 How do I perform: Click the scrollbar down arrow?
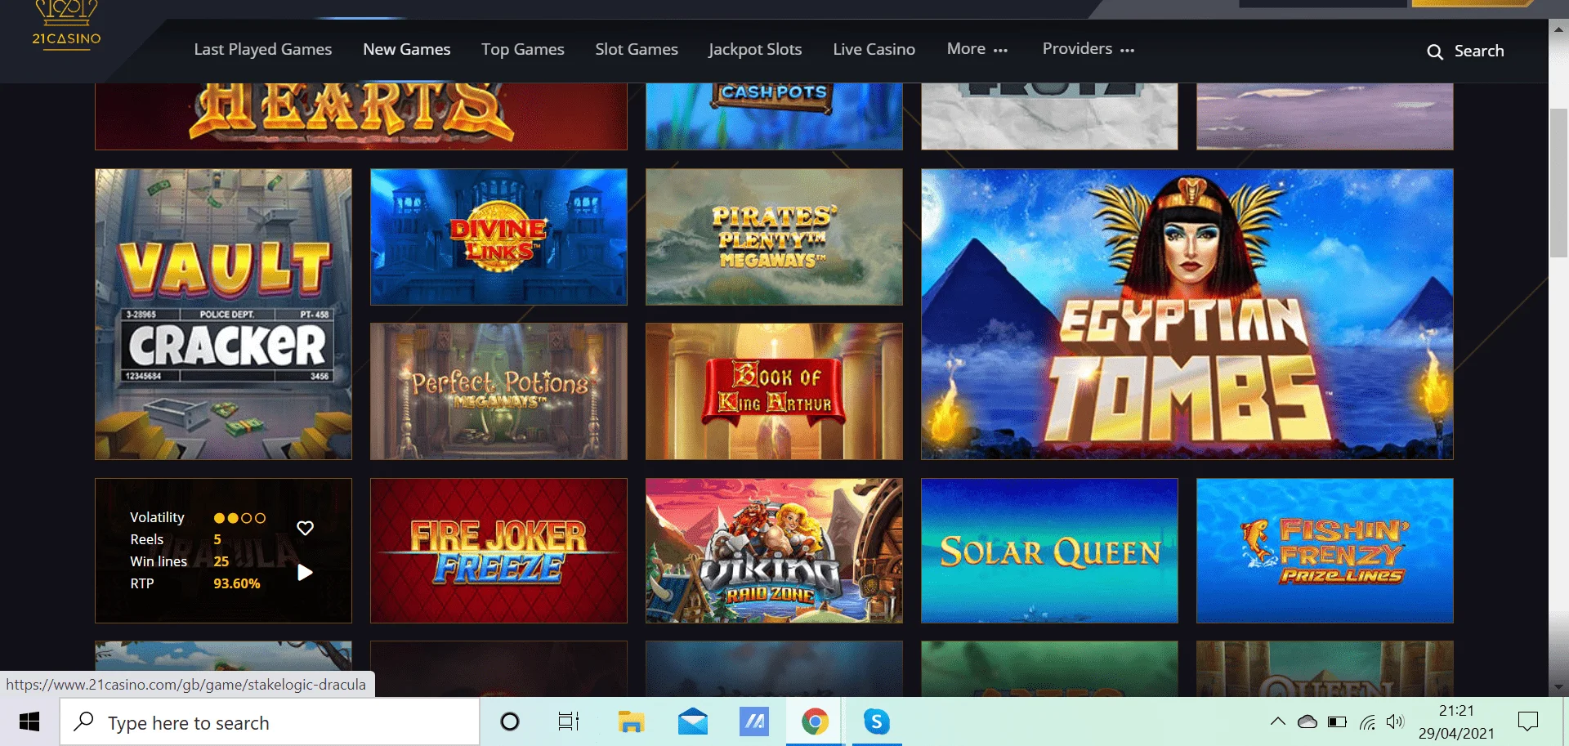[x=1558, y=687]
